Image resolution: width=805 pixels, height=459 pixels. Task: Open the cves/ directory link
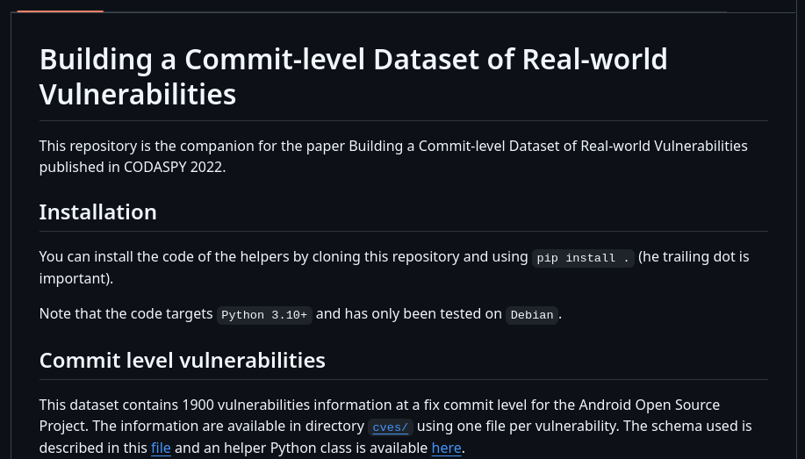tap(390, 427)
